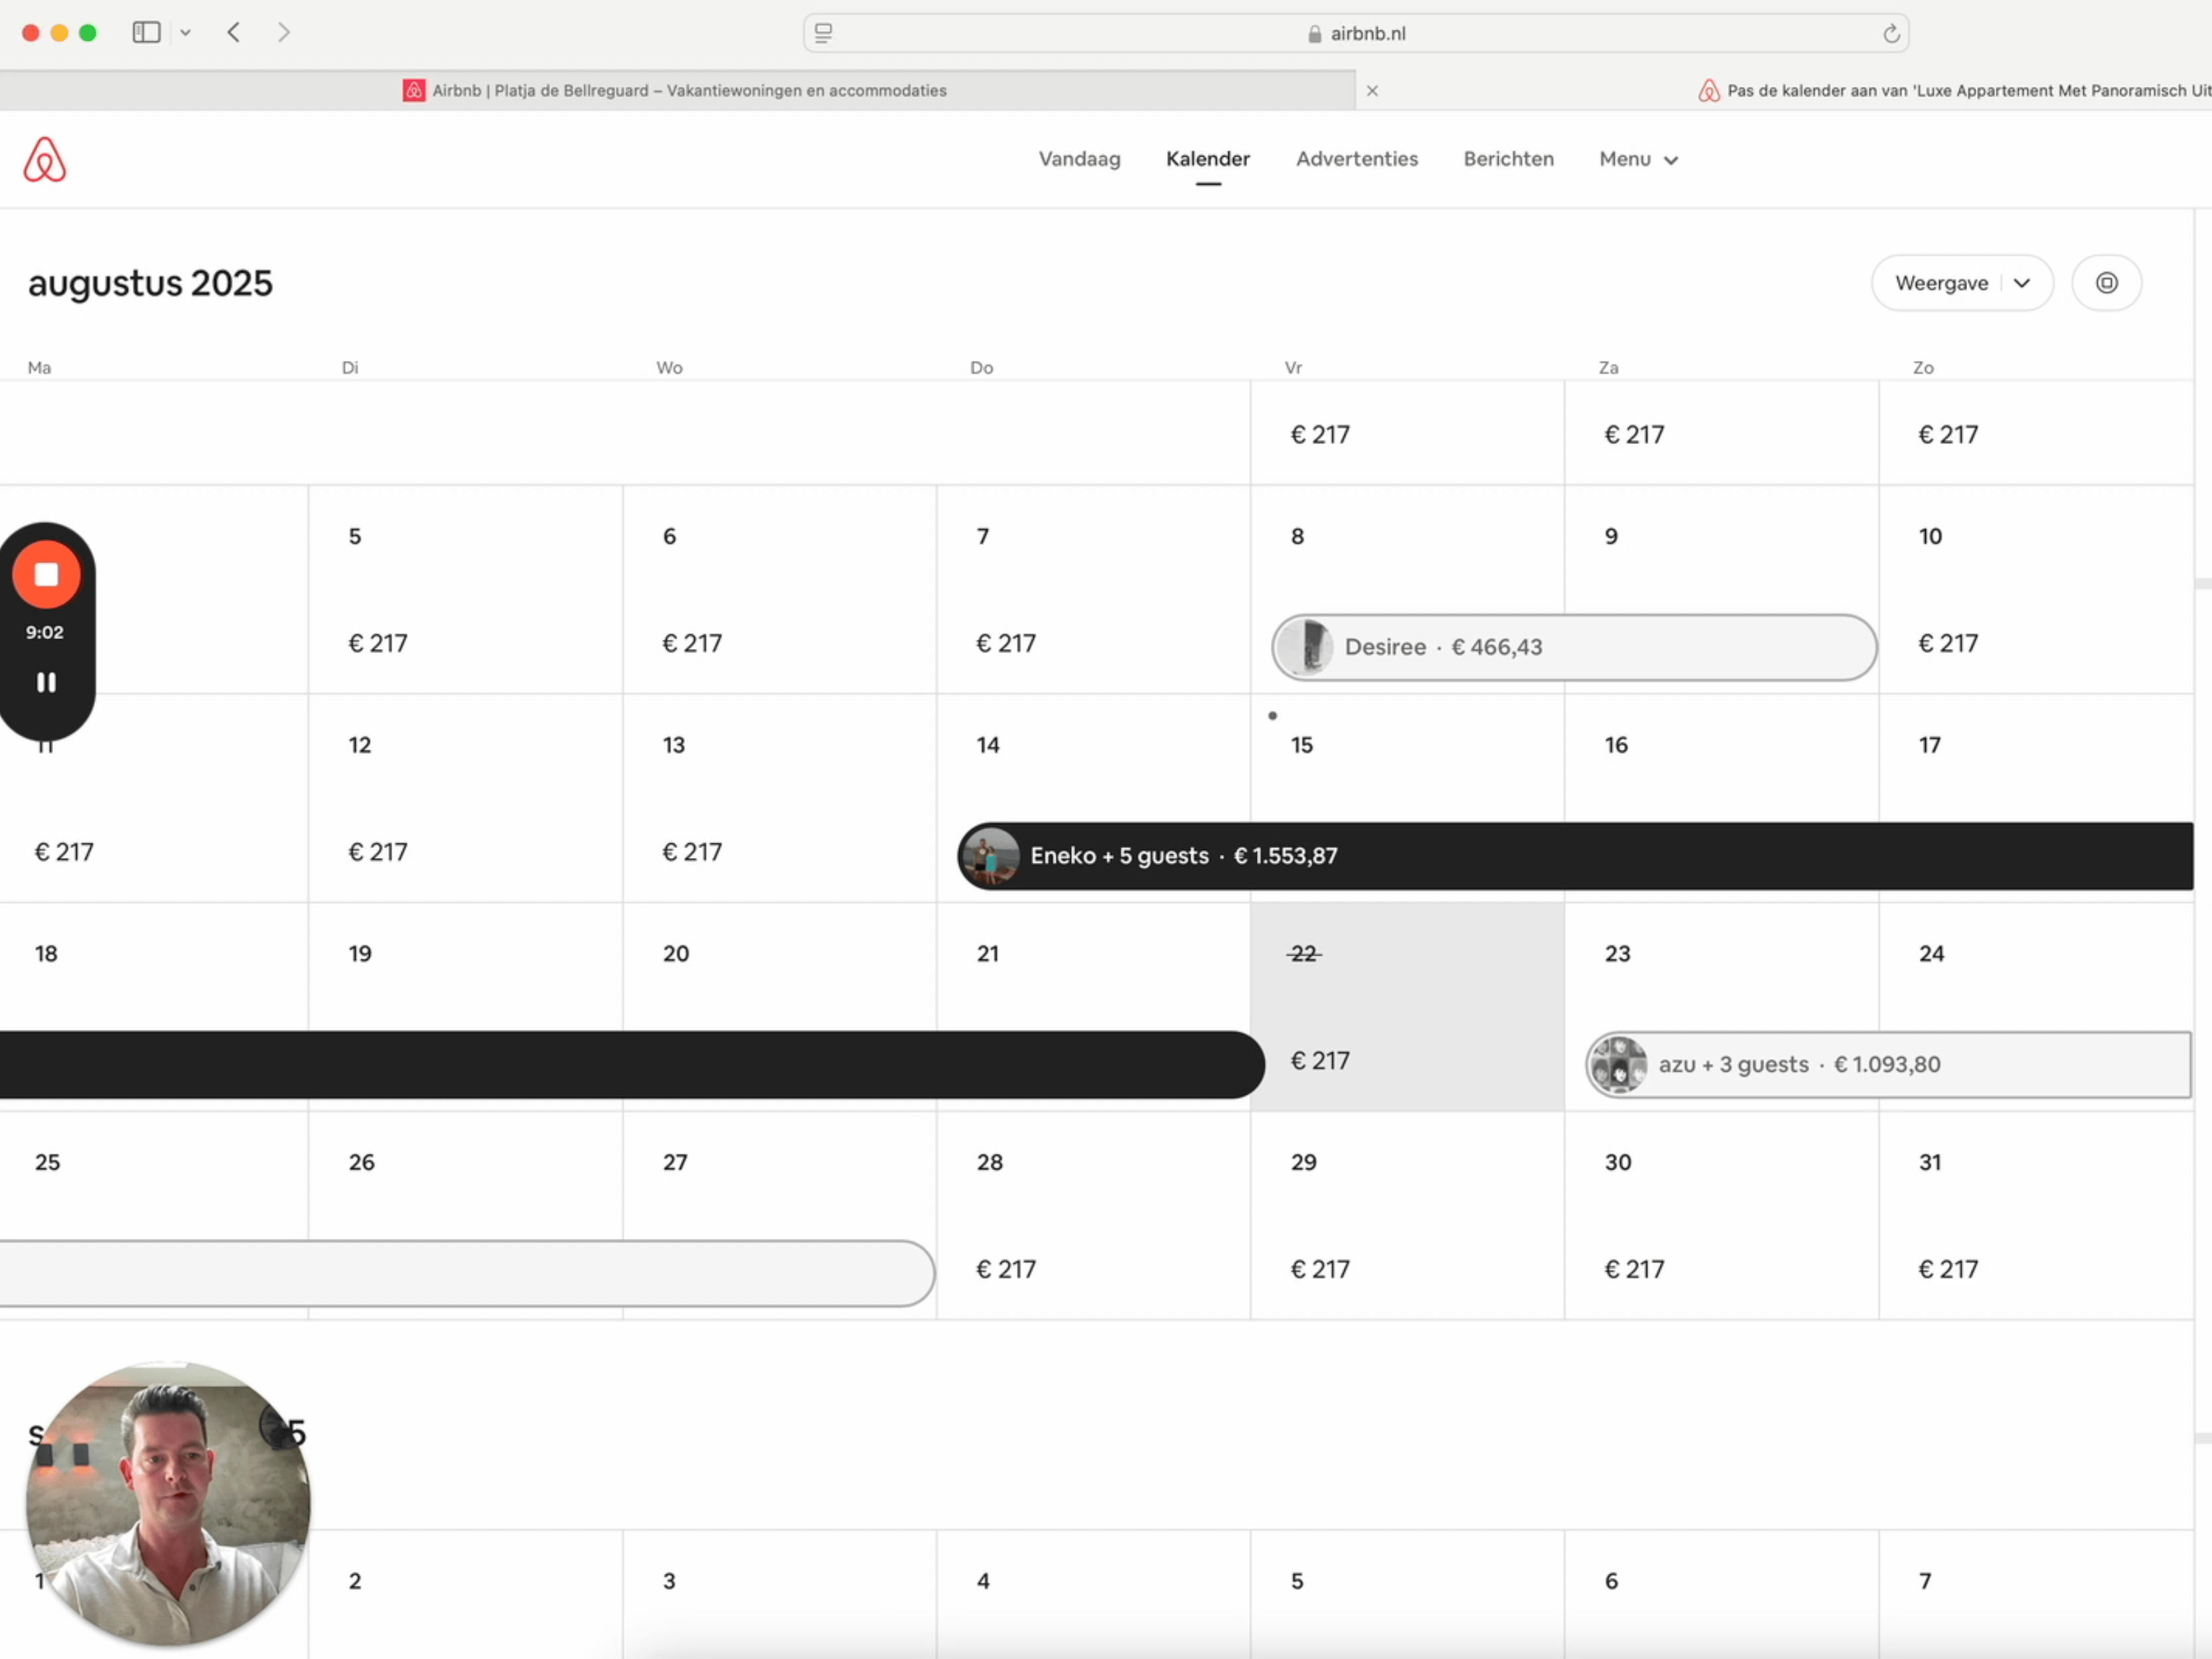Switch to the Vandaag tab

click(1079, 159)
